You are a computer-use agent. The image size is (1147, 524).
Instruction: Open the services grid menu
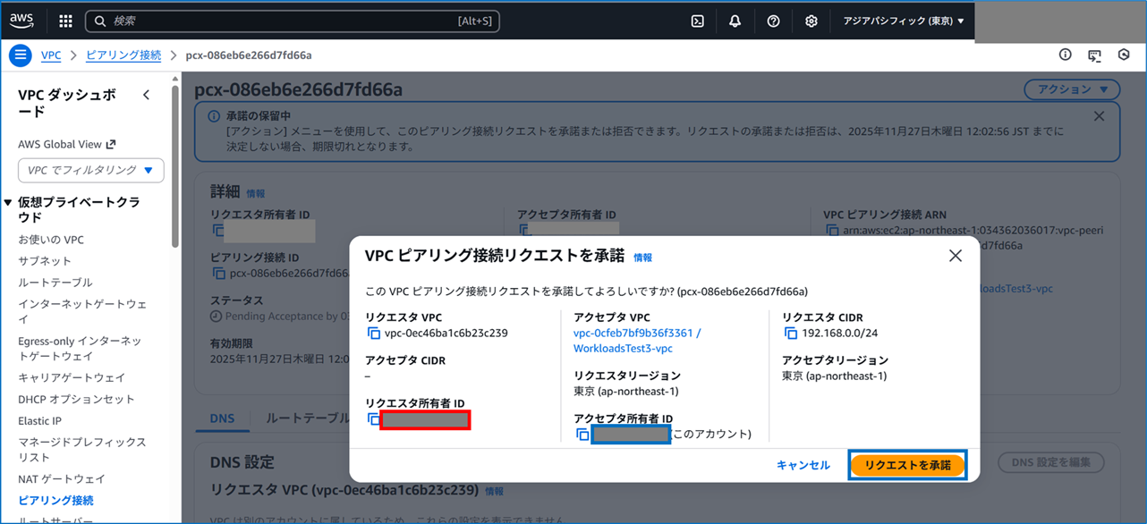[x=64, y=21]
